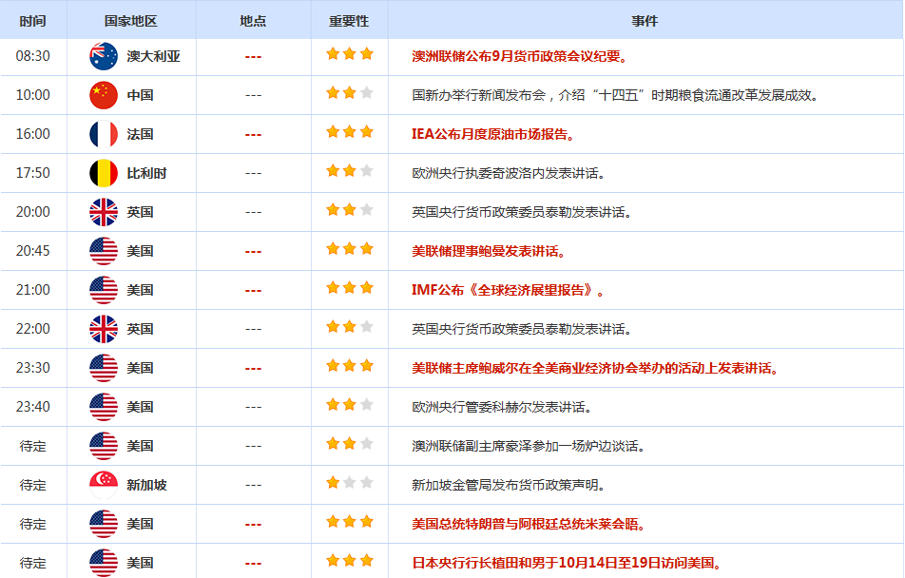This screenshot has height=578, width=905.
Task: Click the UK flag in the 20:00 row
Action: tap(104, 212)
